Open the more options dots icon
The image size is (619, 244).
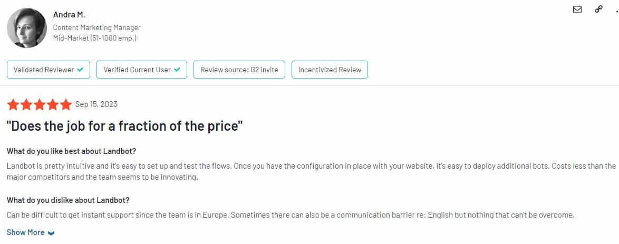[x=617, y=11]
